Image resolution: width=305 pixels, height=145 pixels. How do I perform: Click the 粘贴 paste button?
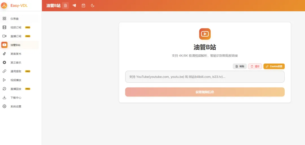pyautogui.click(x=240, y=66)
